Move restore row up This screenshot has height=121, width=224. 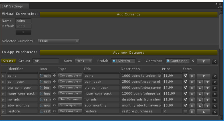coord(203,112)
